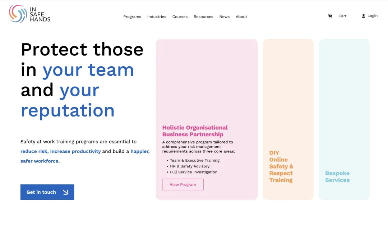Navigate to the About page
This screenshot has width=388, height=227.
pos(241,16)
